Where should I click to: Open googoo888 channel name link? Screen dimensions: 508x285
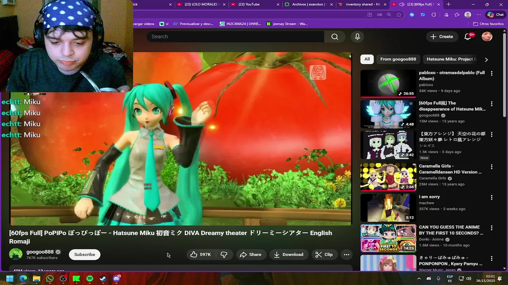[40, 252]
